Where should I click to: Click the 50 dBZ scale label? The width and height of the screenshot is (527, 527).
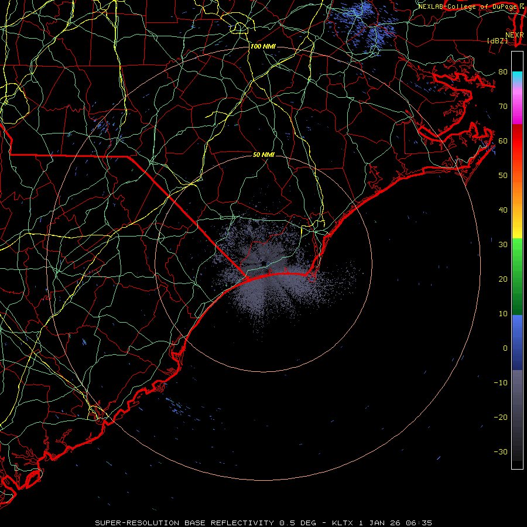point(503,176)
